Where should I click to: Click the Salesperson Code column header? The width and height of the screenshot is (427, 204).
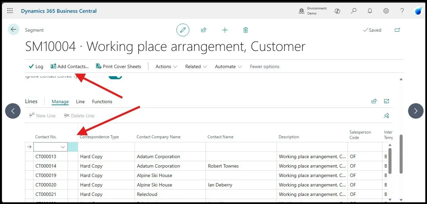click(x=360, y=135)
